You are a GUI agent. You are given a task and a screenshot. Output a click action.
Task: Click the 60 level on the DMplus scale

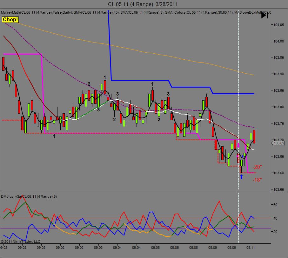(x=275, y=205)
